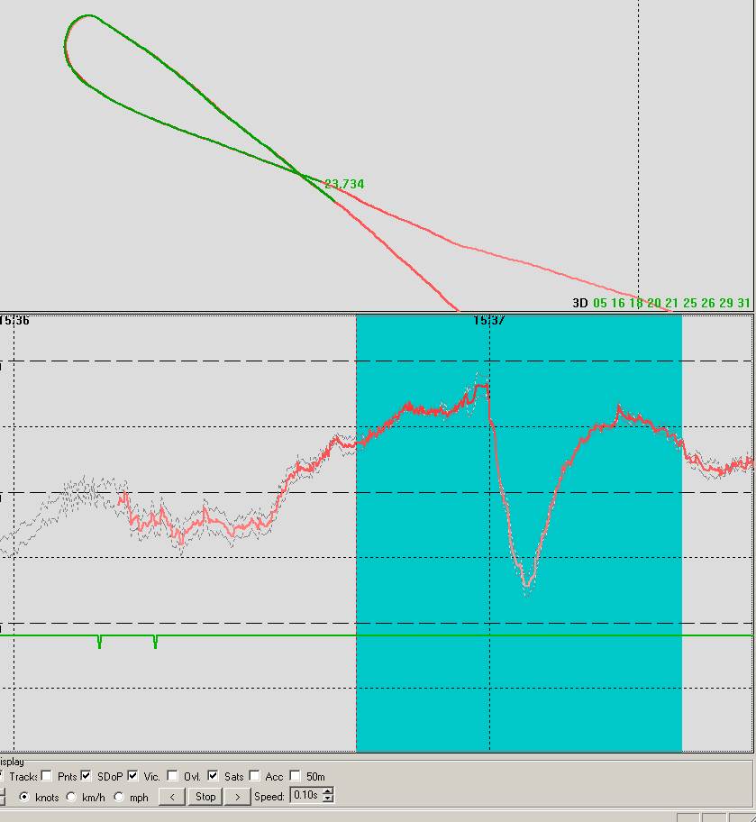Click satellite number 05 in the 3D list
Image resolution: width=756 pixels, height=822 pixels.
tap(600, 303)
